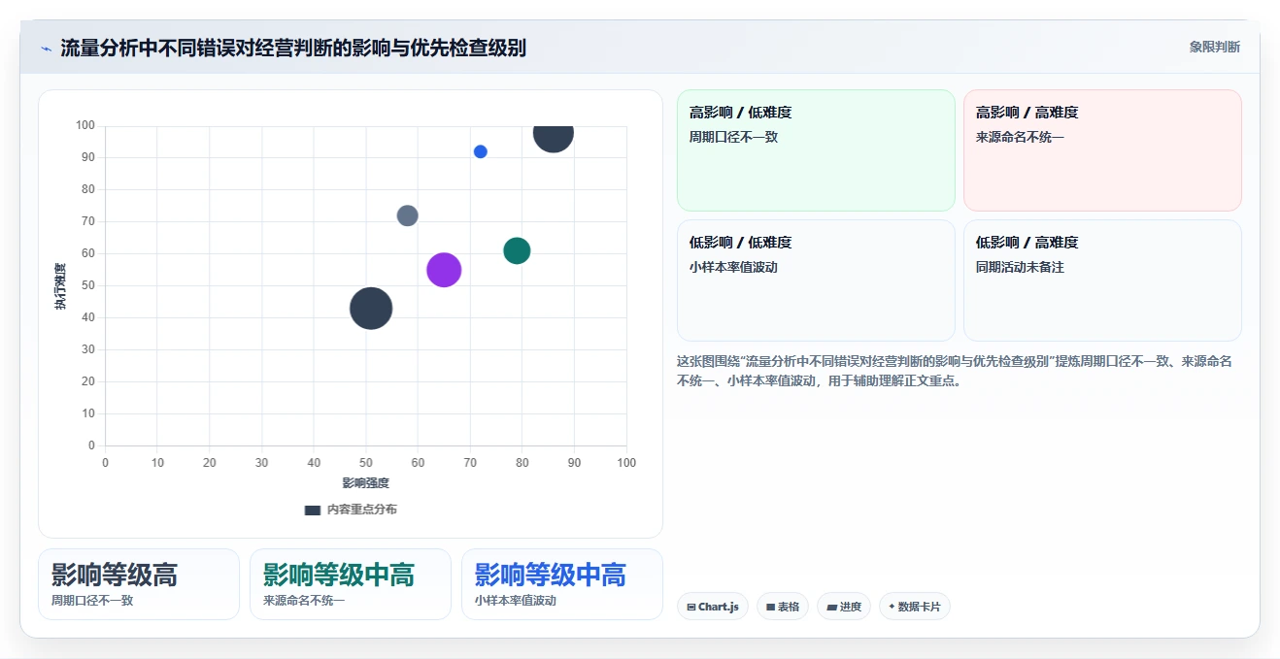Select the teal green bubble on chart
Viewport: 1280px width, 659px height.
517,250
